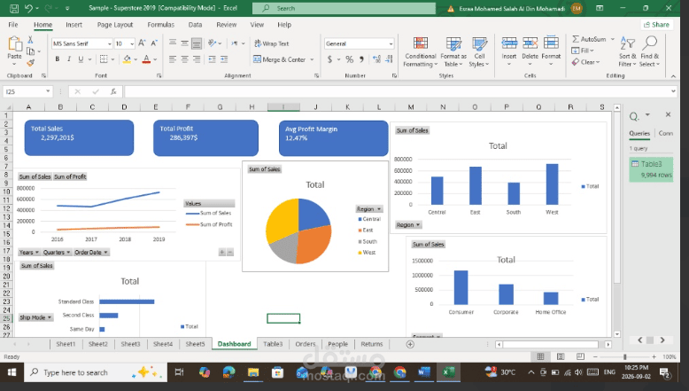Click the Increase Indent icon
Screen dimensions: 689x391
[224, 59]
